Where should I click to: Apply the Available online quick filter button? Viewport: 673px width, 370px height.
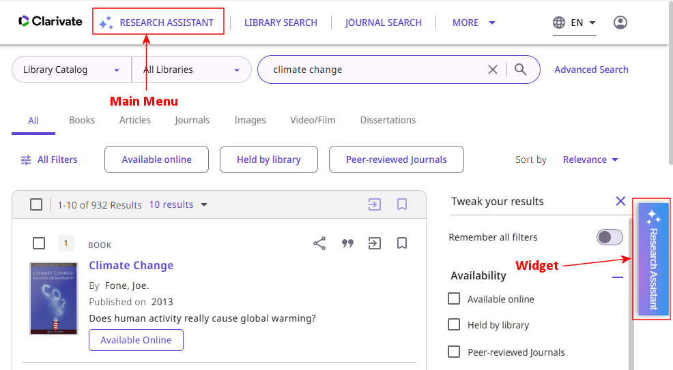[157, 159]
